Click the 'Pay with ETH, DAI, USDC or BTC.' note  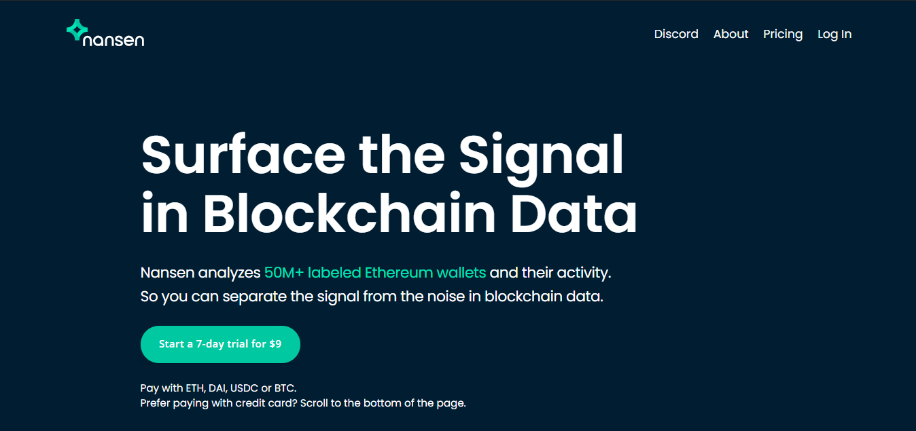[218, 388]
